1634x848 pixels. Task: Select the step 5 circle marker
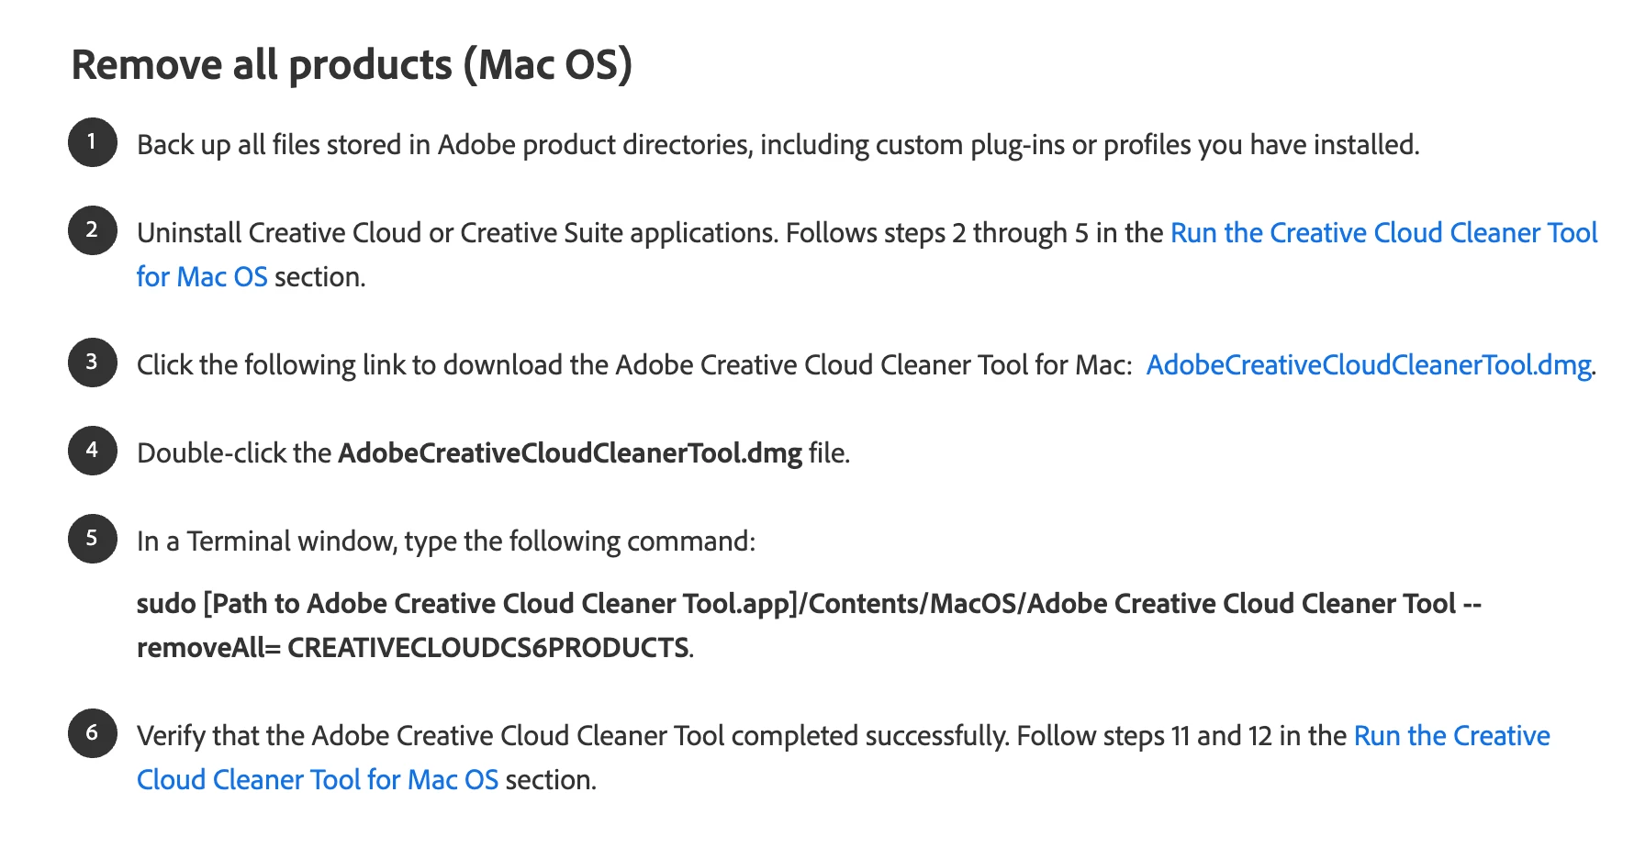(92, 539)
